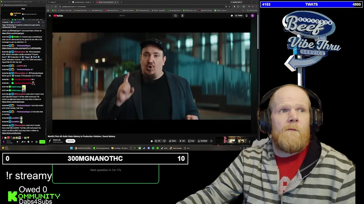Open the kick.com/butterneeps link in chat

(x=13, y=102)
